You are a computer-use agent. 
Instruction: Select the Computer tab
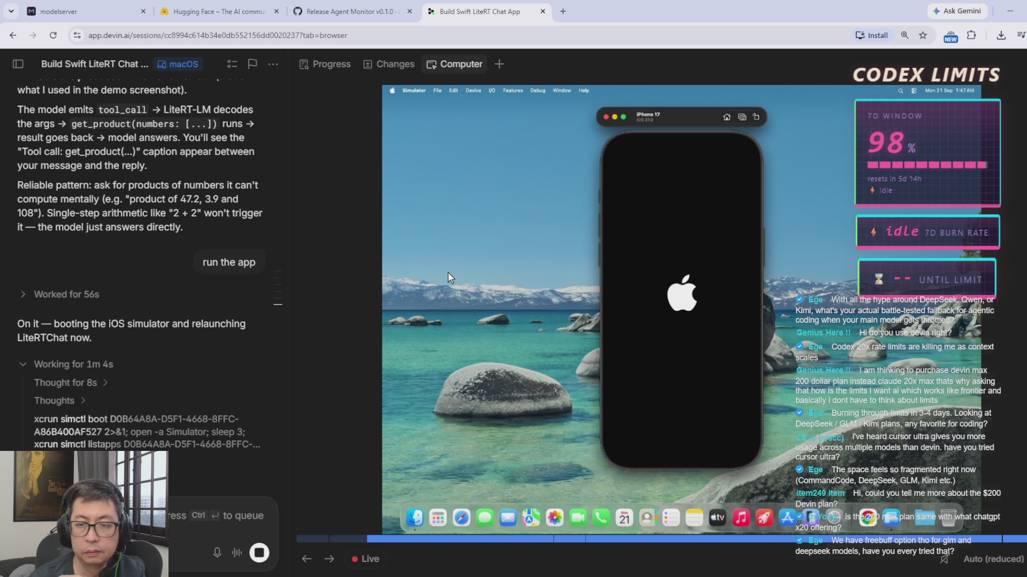[455, 64]
